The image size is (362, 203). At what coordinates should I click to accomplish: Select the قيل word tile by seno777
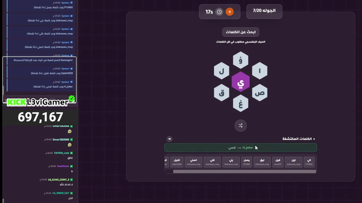tap(278, 162)
